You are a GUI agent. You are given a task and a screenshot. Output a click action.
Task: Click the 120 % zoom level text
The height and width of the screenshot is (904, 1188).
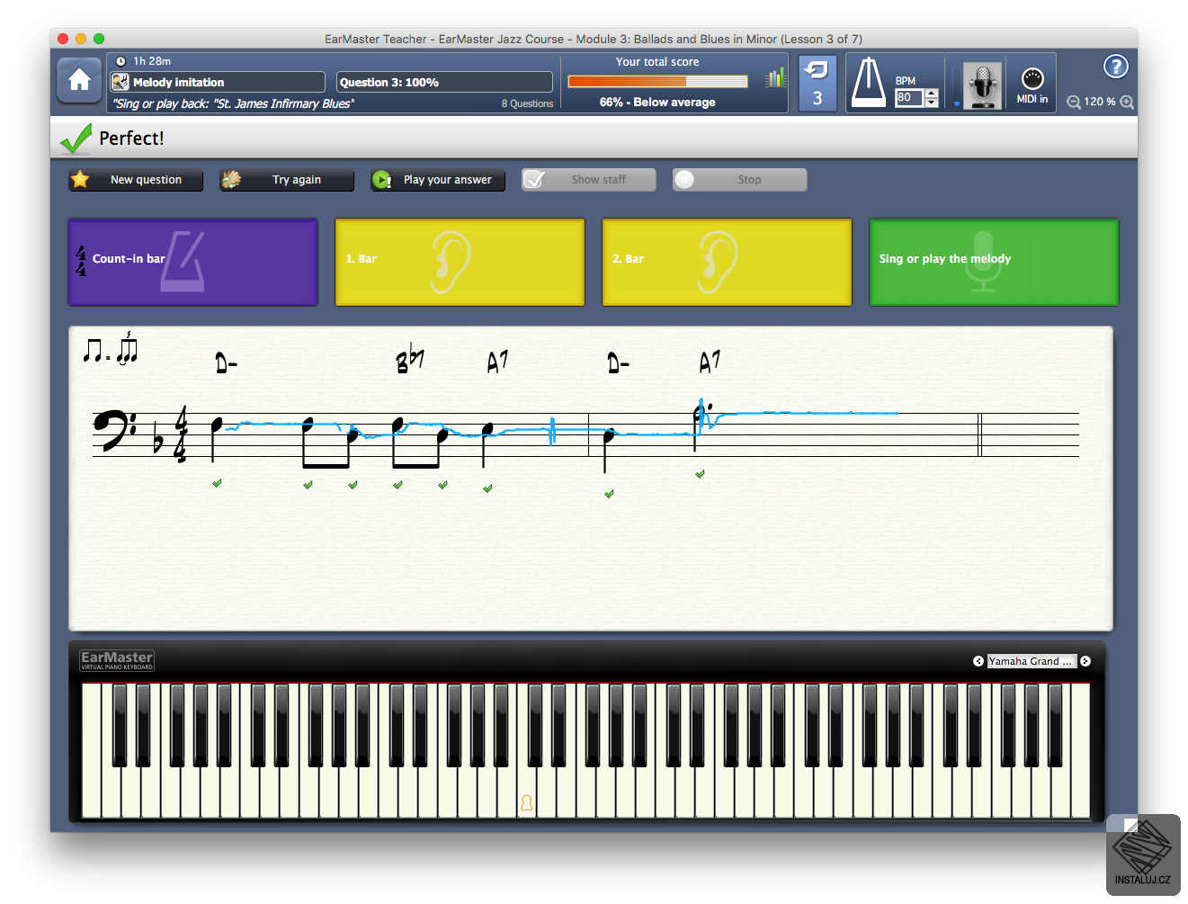coord(1100,102)
